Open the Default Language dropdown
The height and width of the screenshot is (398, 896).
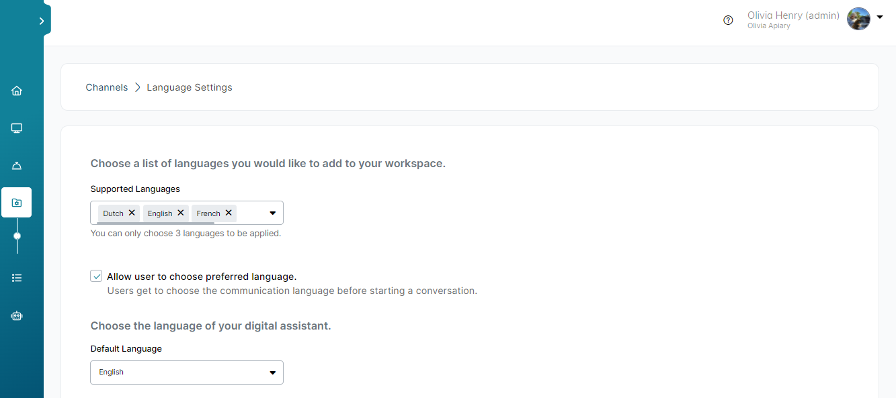point(187,372)
